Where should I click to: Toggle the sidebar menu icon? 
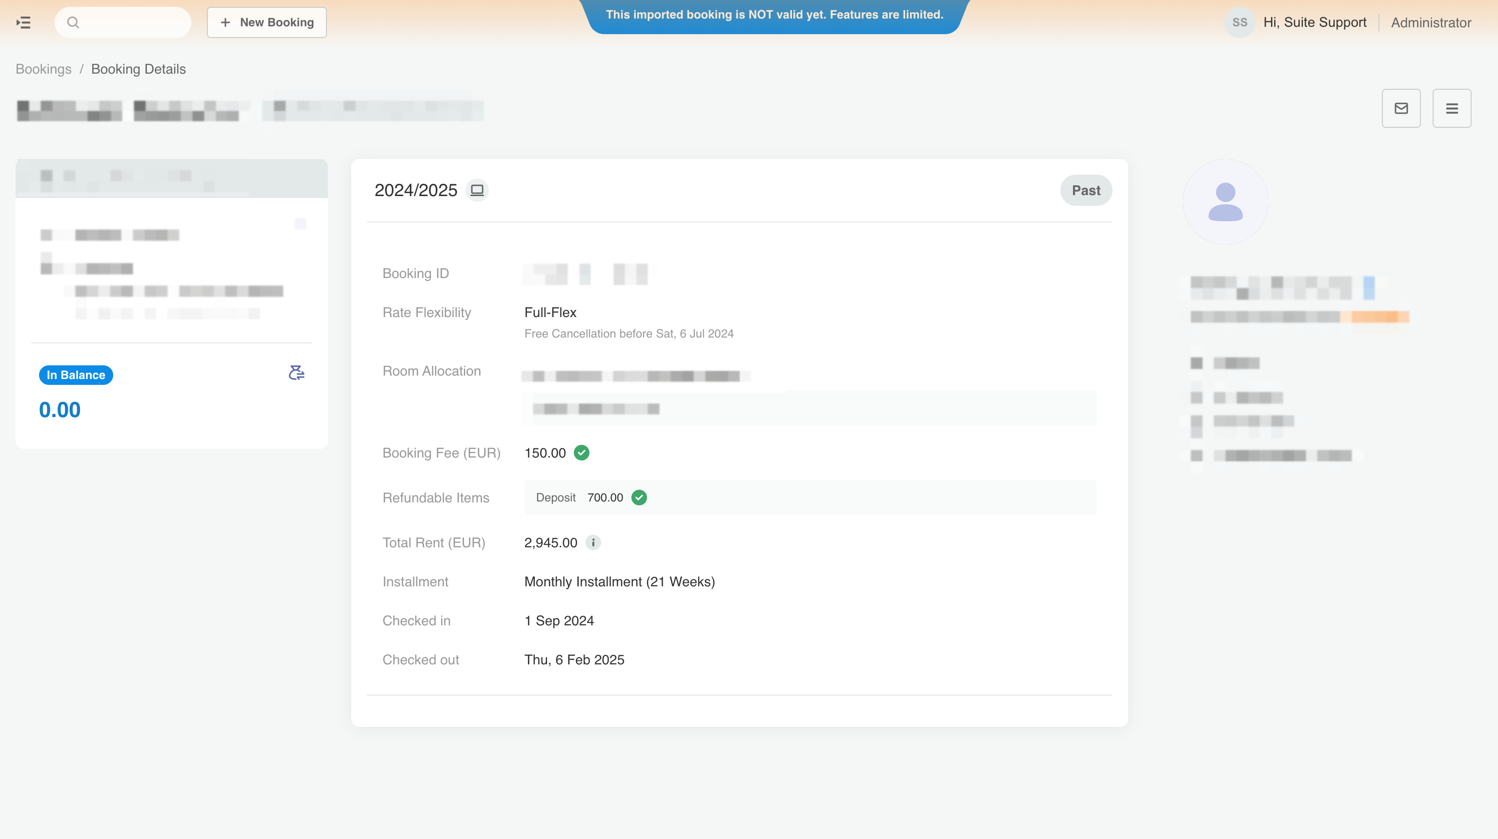(23, 22)
